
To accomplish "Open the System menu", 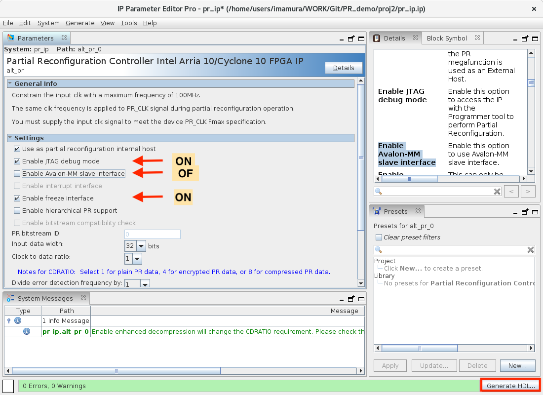I will [48, 23].
